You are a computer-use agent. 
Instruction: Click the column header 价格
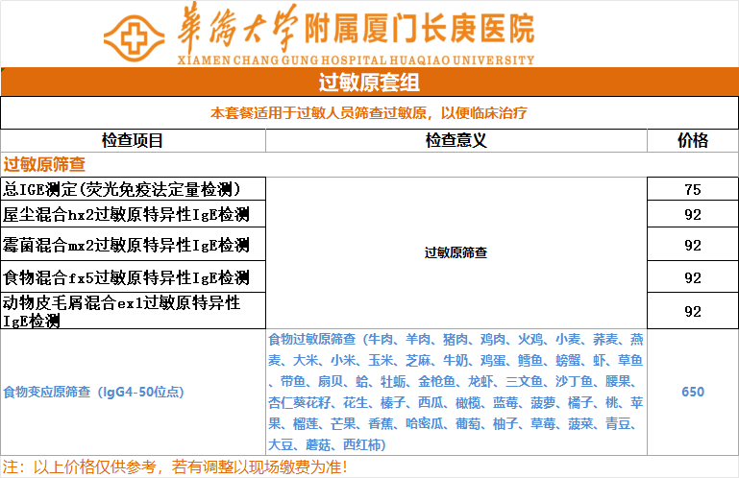click(692, 140)
